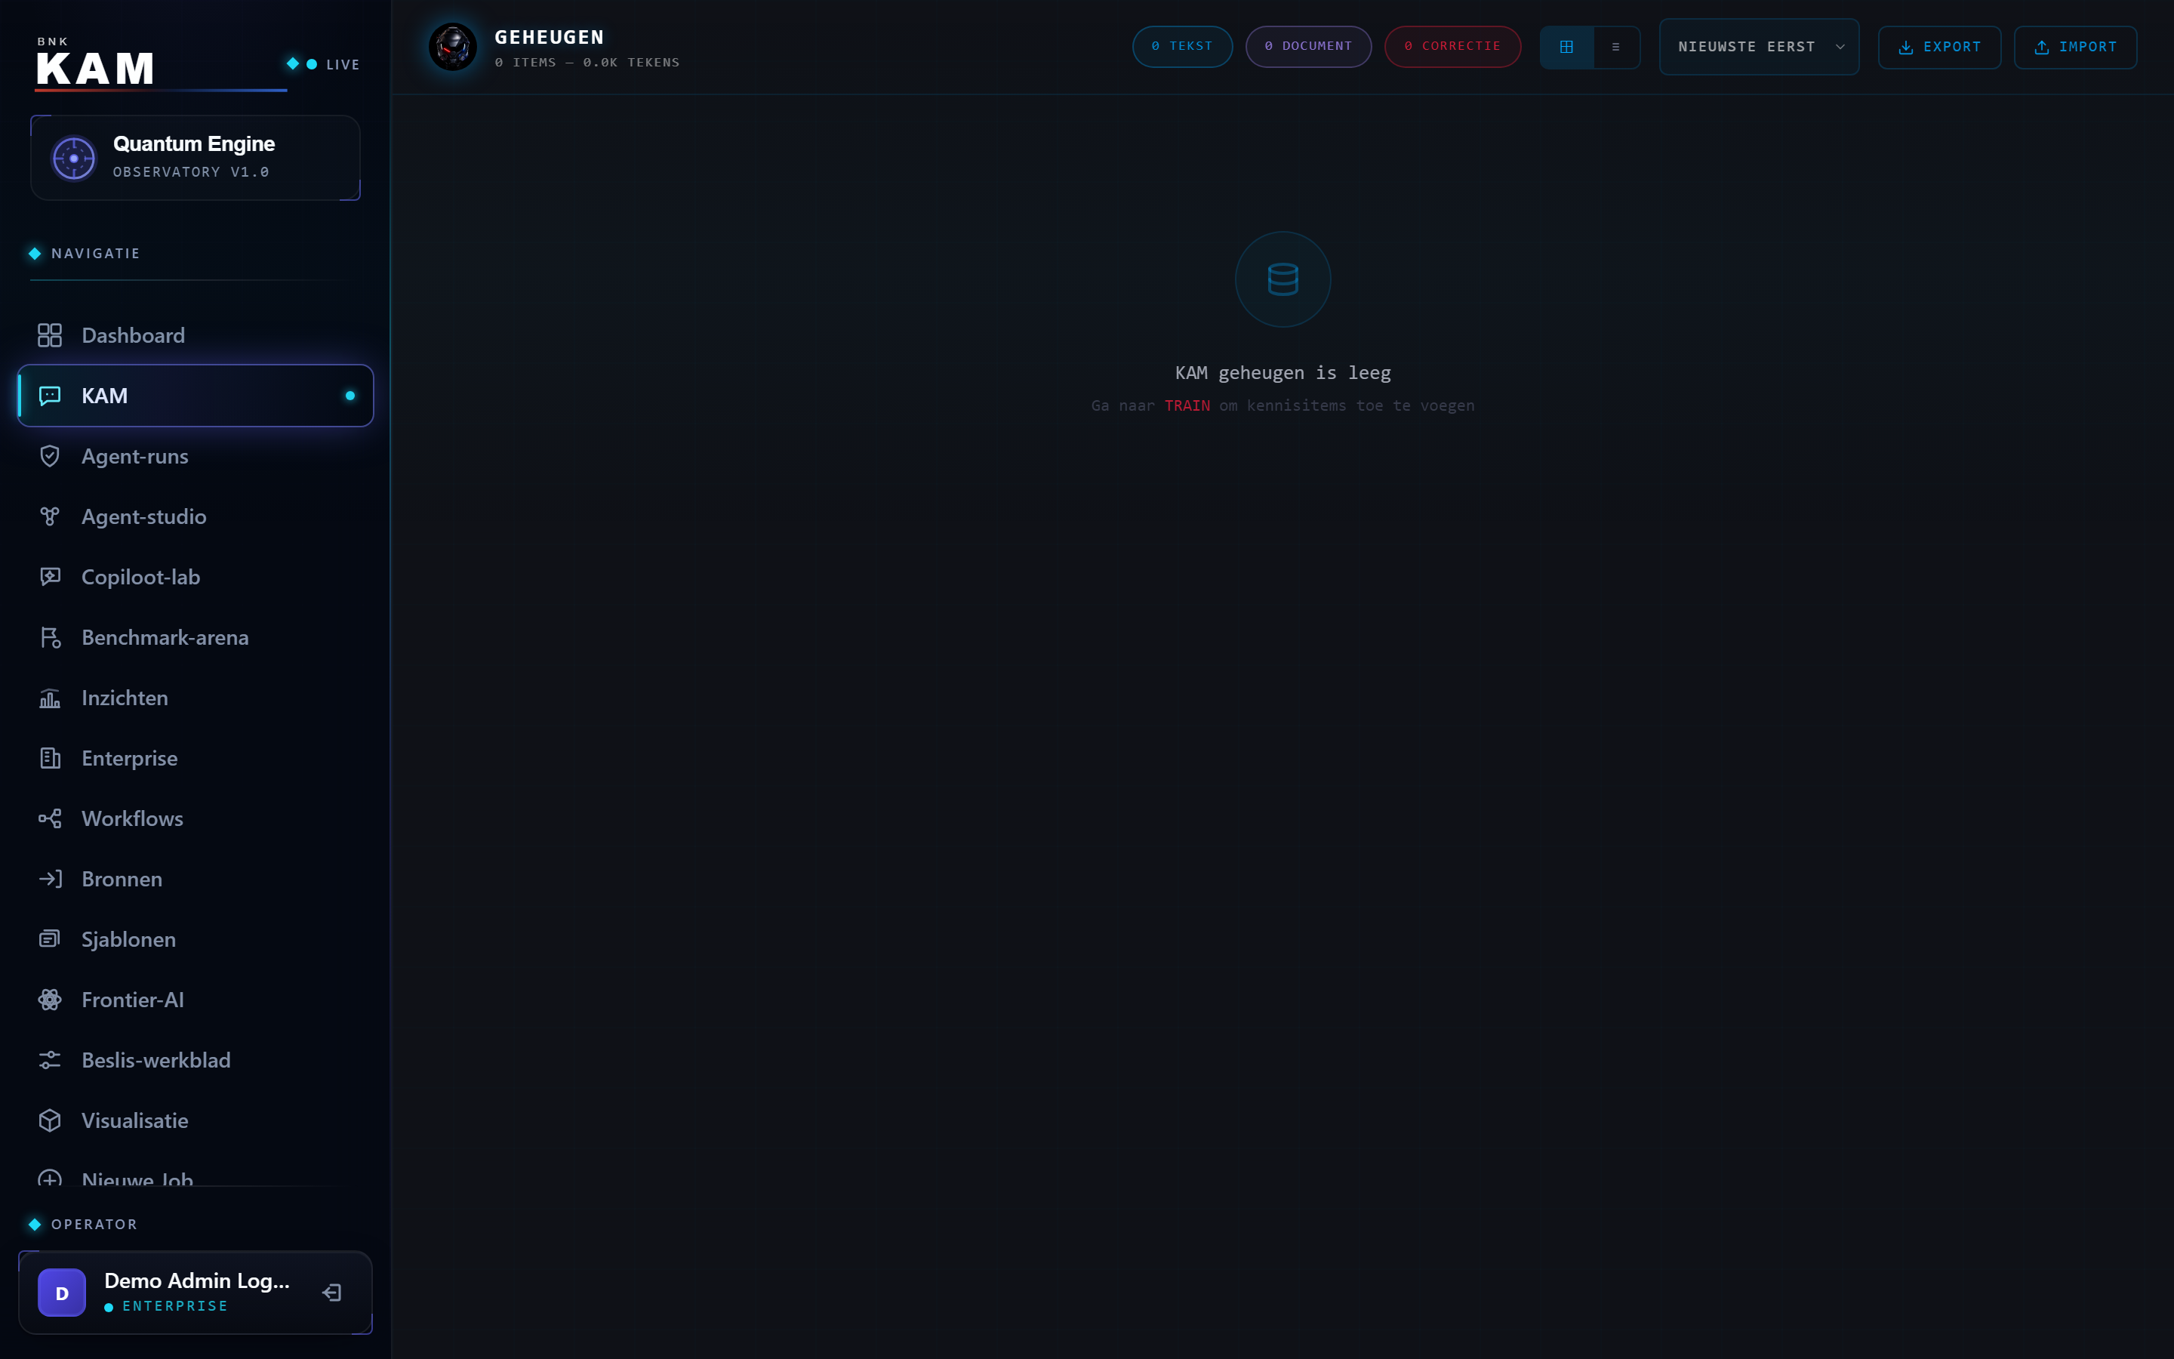Viewport: 2174px width, 1359px height.
Task: Click the Benchmark-arena flag icon
Action: tap(49, 637)
